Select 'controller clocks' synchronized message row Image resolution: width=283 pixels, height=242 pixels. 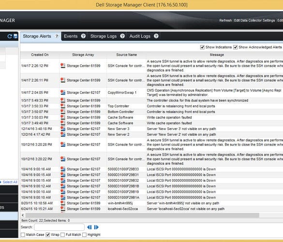click(197, 100)
